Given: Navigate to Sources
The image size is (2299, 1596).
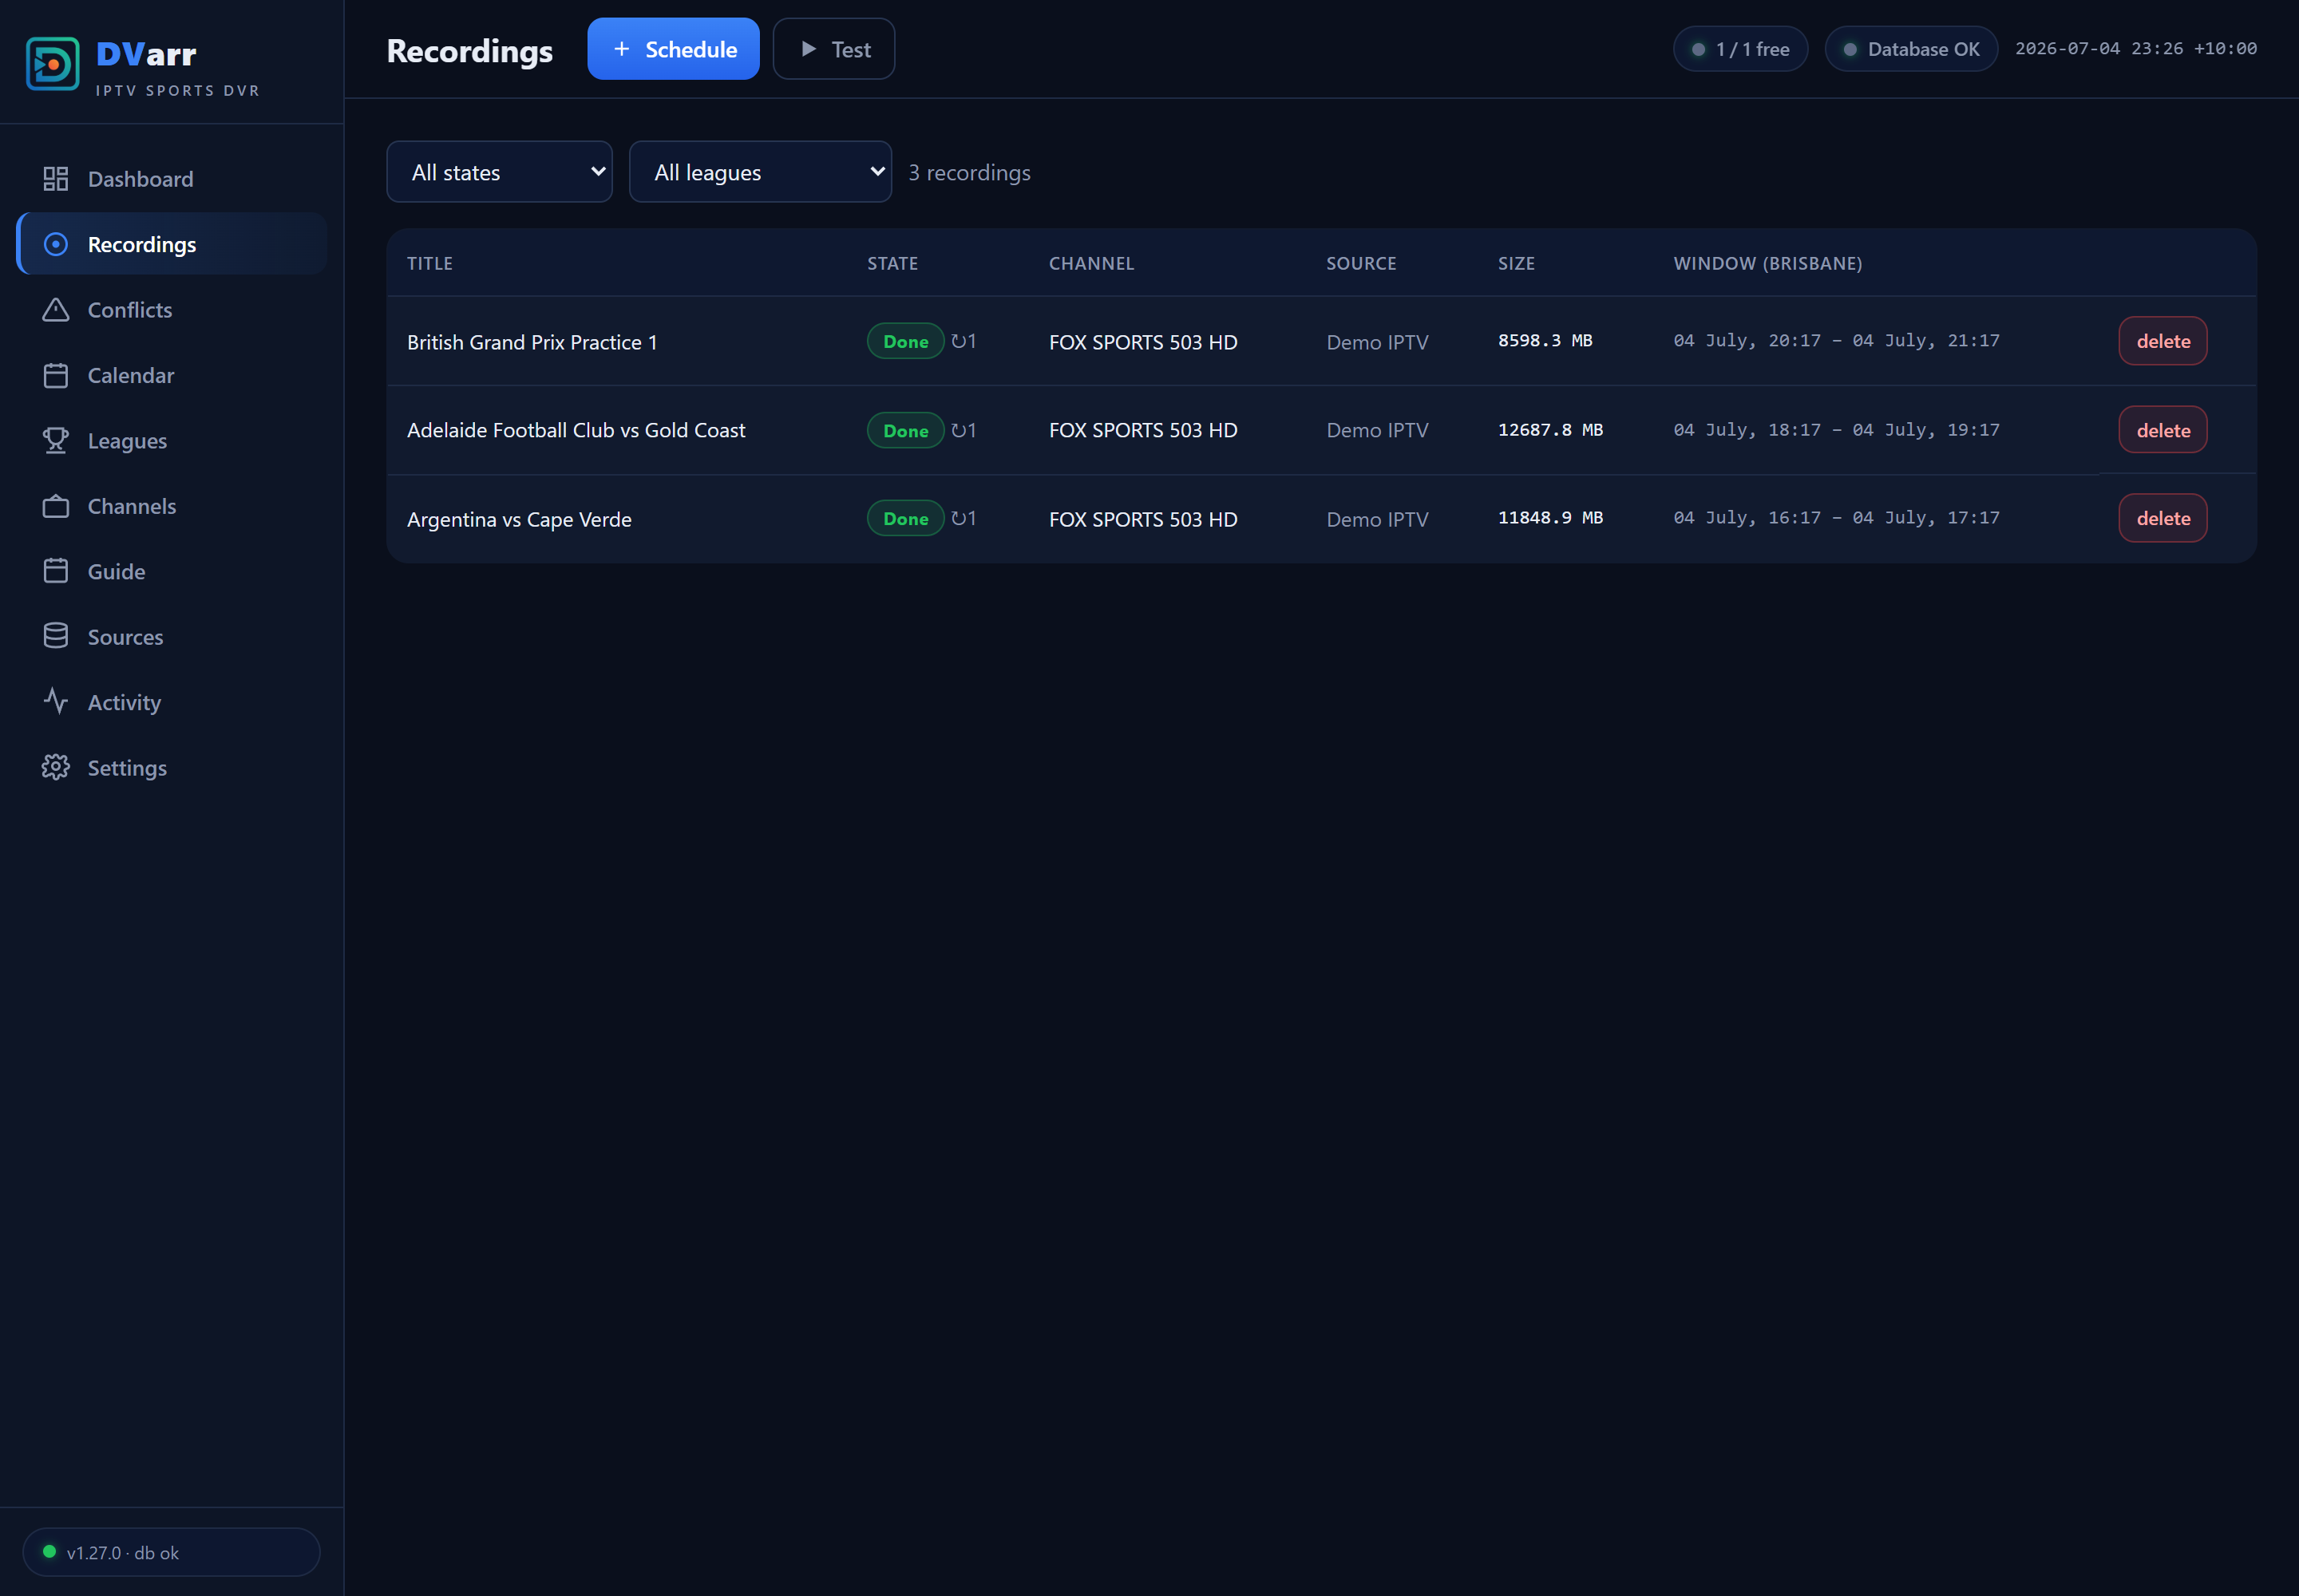Looking at the screenshot, I should coord(172,637).
